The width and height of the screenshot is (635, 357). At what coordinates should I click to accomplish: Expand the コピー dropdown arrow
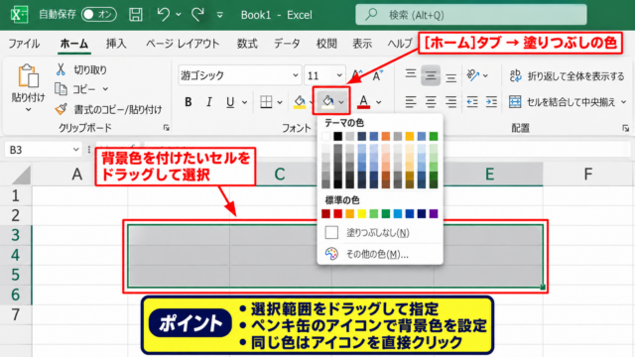tap(105, 89)
